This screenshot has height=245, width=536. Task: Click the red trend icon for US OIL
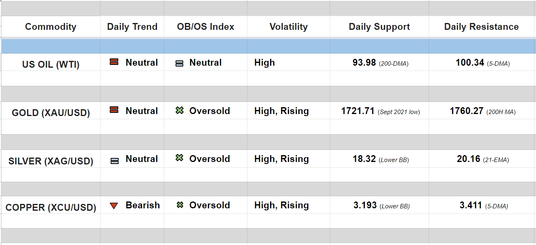pos(114,62)
